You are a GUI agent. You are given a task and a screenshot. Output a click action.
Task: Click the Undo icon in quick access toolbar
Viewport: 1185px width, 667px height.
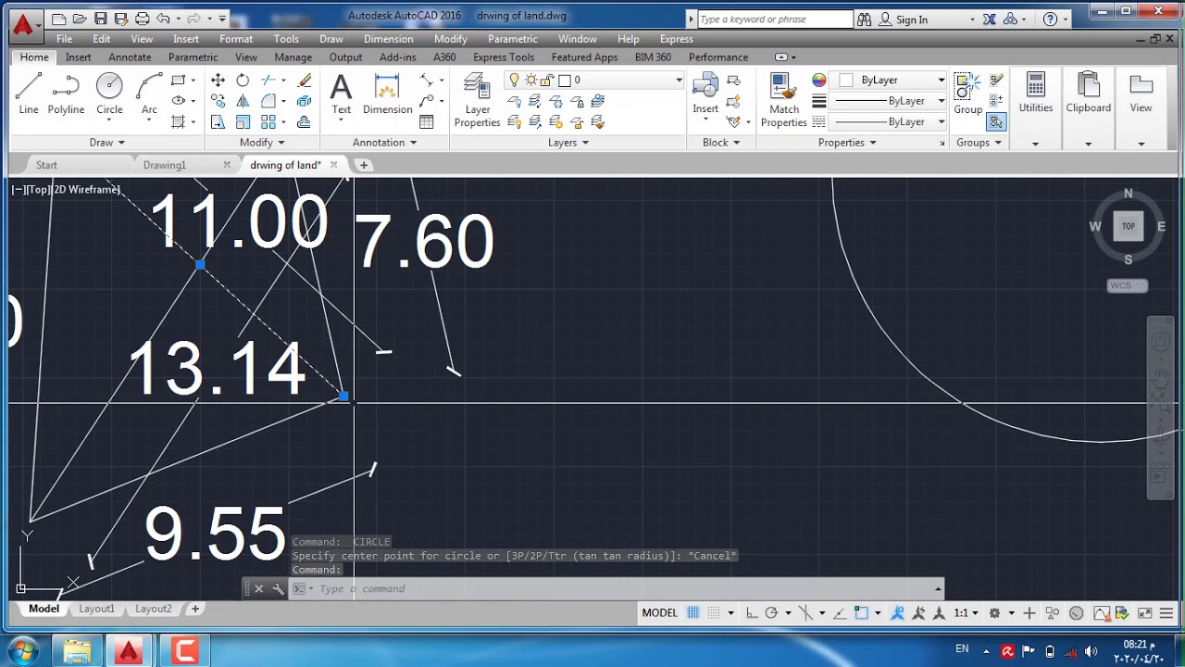(x=163, y=19)
